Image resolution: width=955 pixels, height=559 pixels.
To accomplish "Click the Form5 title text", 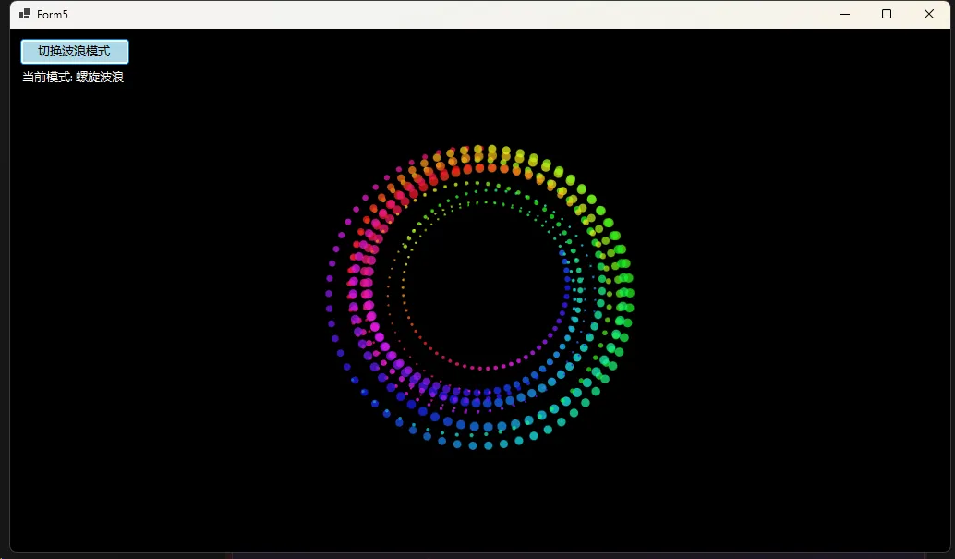I will pyautogui.click(x=53, y=15).
